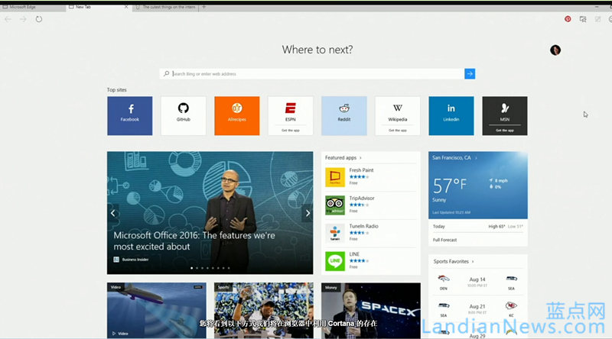
Task: Open the Wikipedia top site tile
Action: (x=397, y=116)
